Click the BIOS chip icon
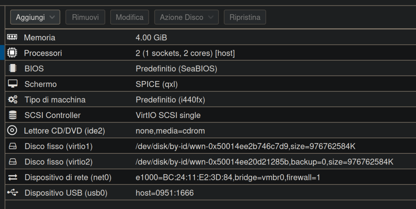Screen dimensions: 416x209 [13, 68]
